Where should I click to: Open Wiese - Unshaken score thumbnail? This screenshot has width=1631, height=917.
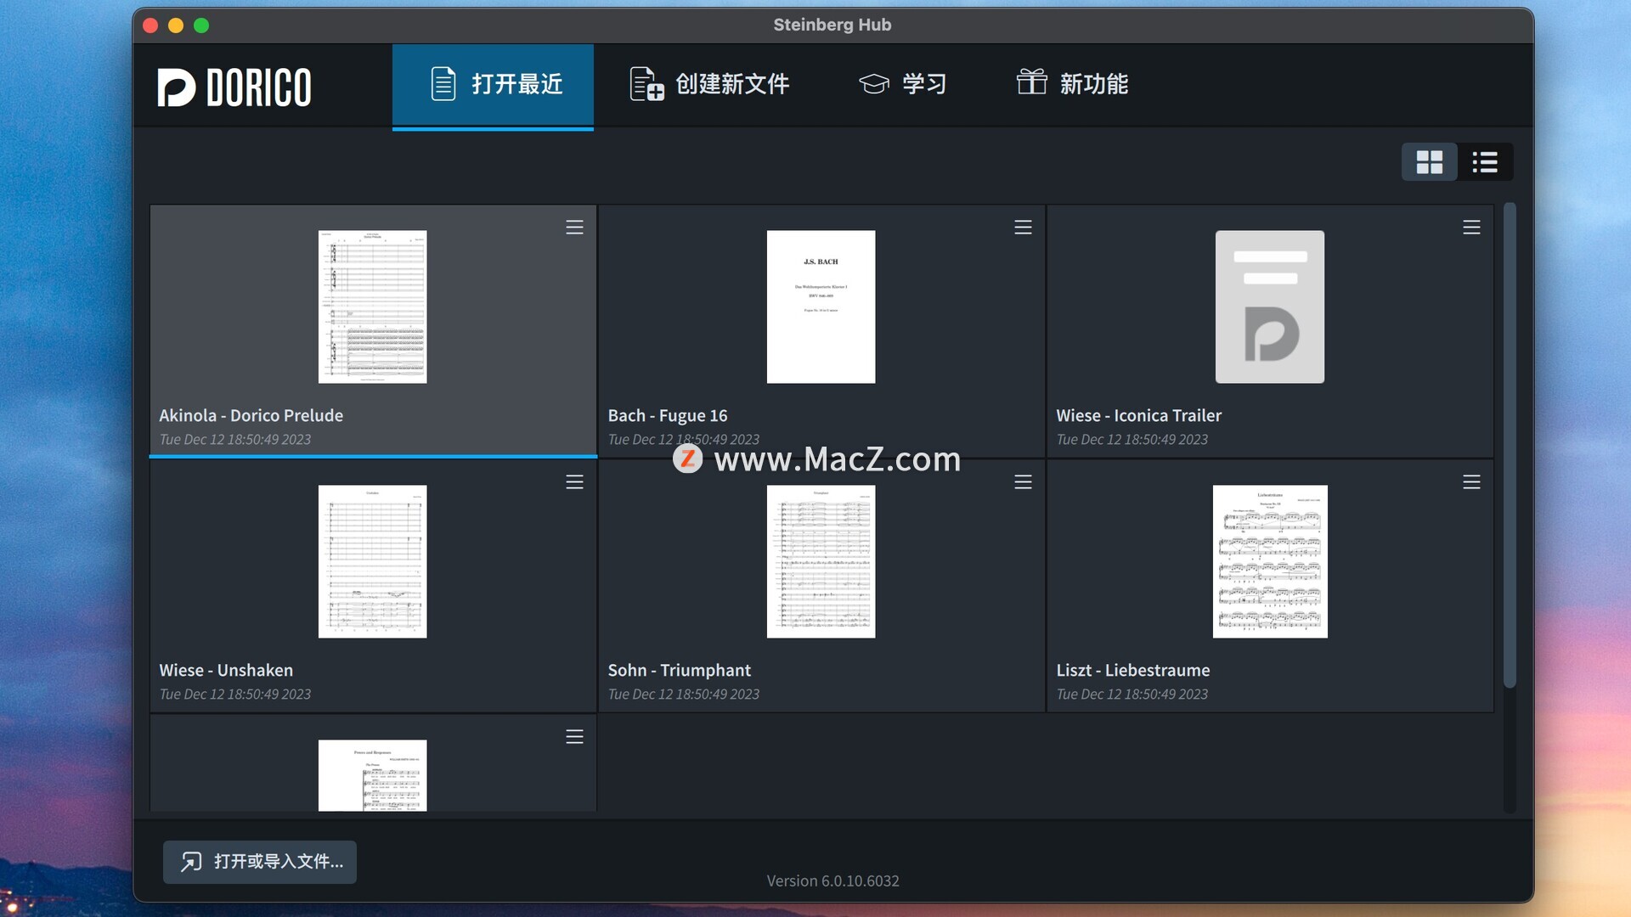(x=372, y=561)
